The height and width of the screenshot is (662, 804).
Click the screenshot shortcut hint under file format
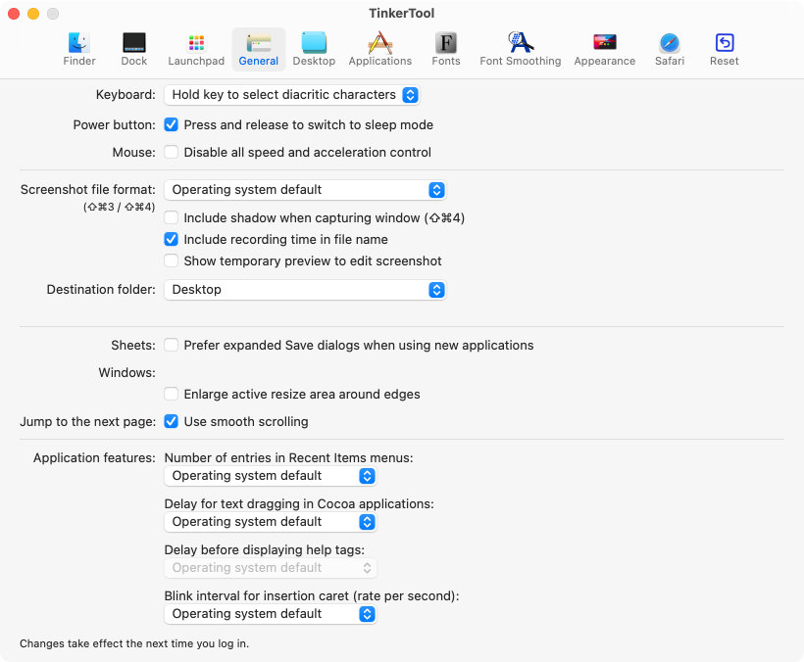119,207
